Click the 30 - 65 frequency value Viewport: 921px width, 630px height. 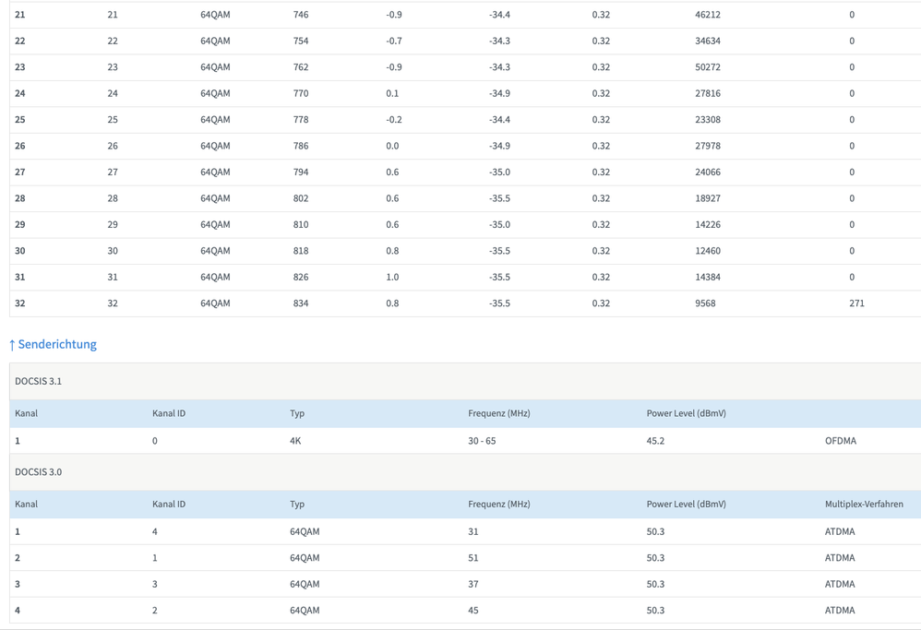click(482, 441)
